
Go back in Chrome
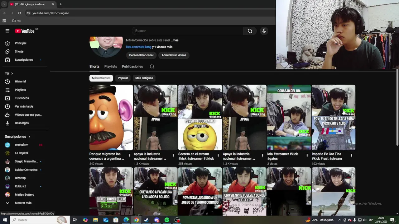coord(4,13)
